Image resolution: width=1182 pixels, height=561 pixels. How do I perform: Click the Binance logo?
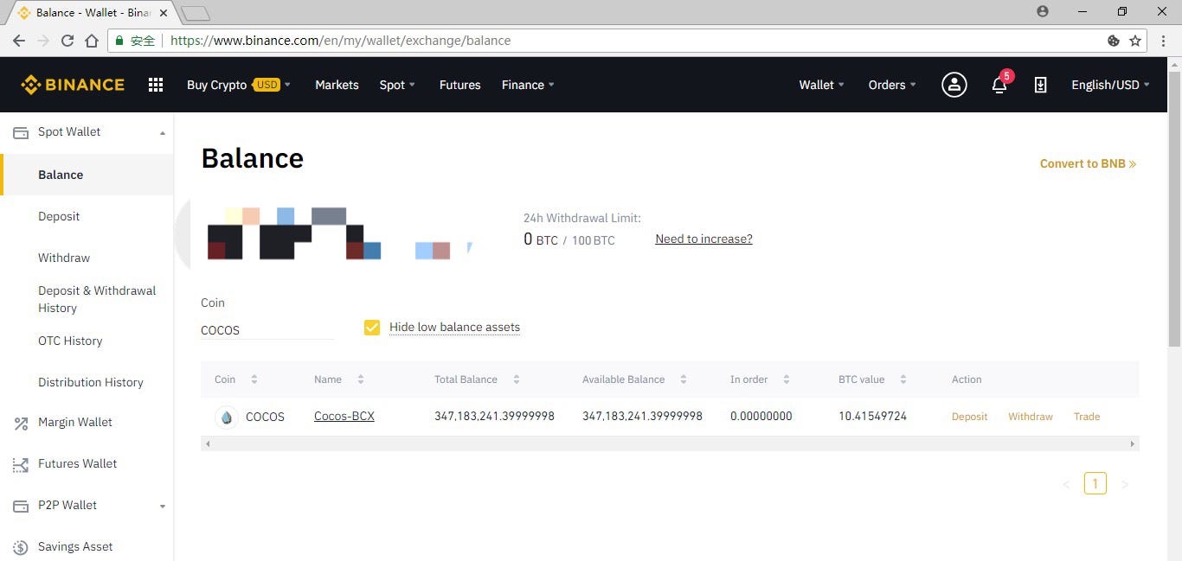click(x=73, y=85)
